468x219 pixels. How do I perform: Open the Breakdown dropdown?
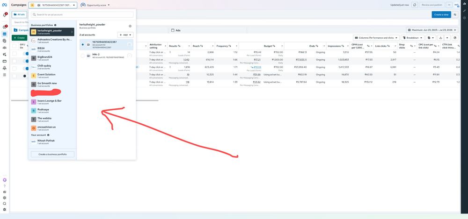[412, 38]
